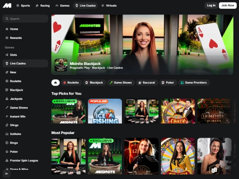Click the Join Now button
239x179 pixels.
click(228, 6)
